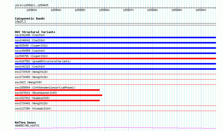Screen dimensions: 223x131
Task: Select esv2658549 (1000GenomesConsortiumPhase1) label
Action: (45, 87)
